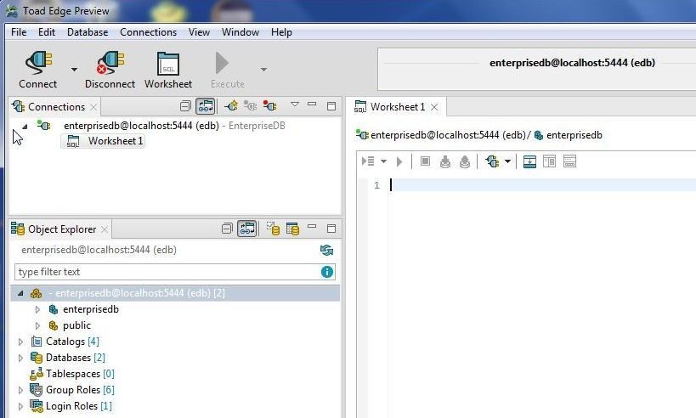Open the Edit menu

47,32
